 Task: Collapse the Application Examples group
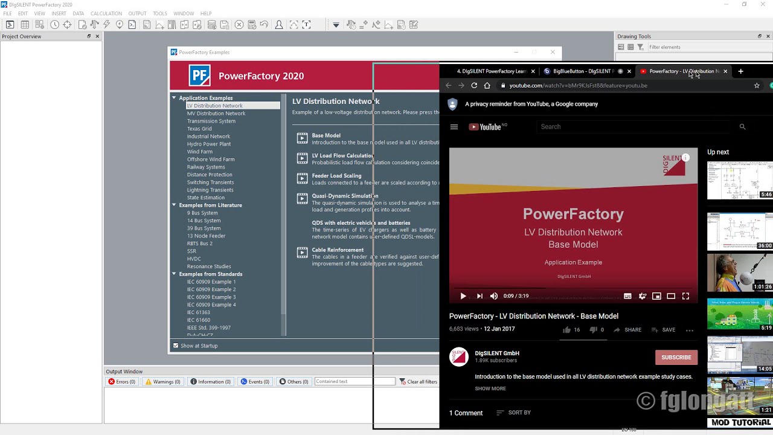point(174,98)
